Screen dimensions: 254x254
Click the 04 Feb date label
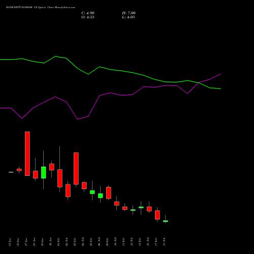[x=83, y=242]
